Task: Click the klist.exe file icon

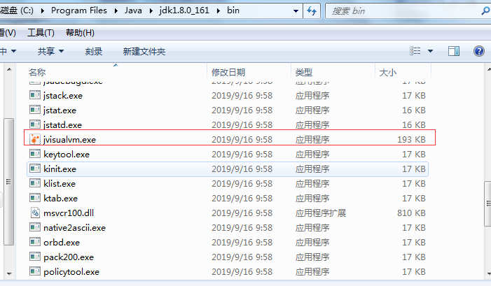Action: (x=35, y=183)
